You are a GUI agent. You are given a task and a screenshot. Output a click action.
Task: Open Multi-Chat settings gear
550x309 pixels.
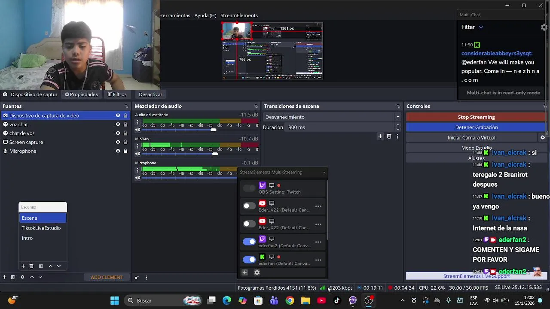click(544, 27)
